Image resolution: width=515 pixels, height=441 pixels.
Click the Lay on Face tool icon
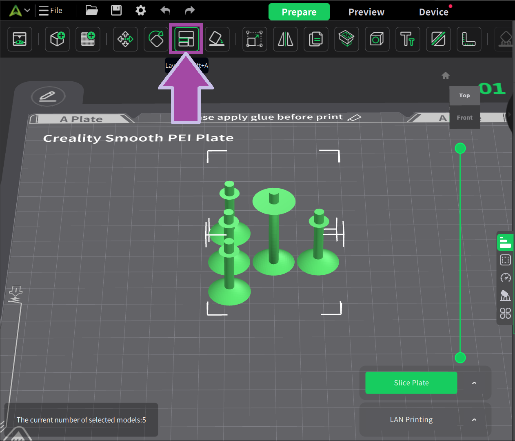click(217, 39)
